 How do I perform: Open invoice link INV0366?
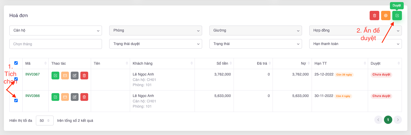click(33, 96)
